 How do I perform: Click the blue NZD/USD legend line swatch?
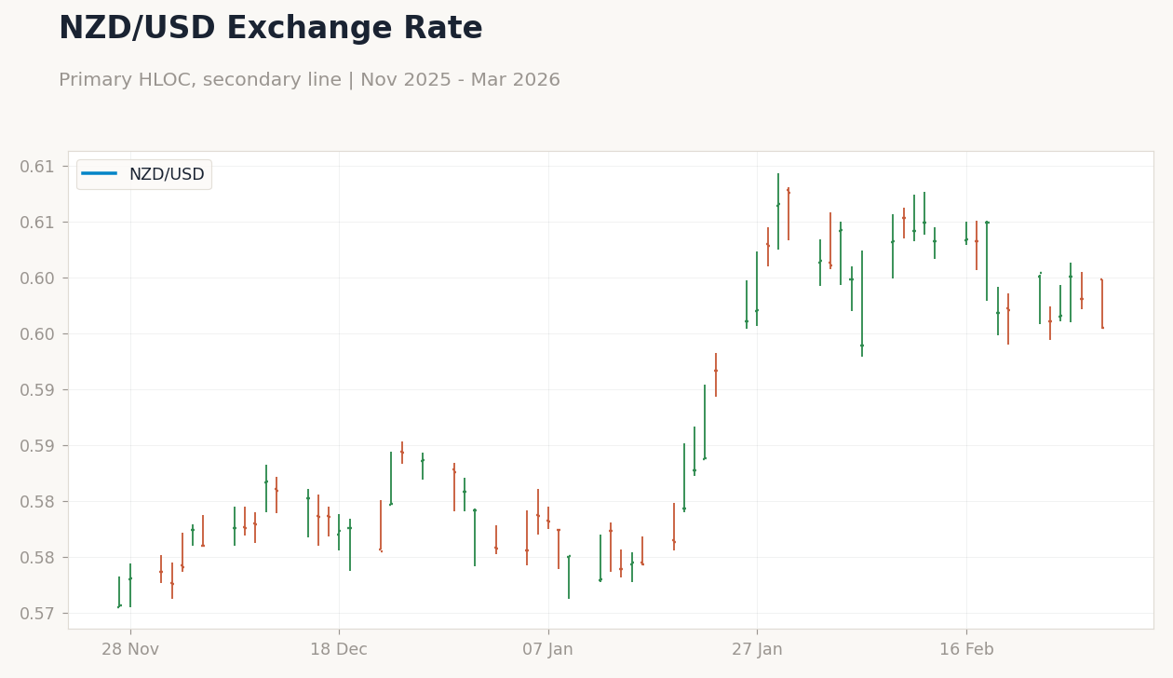click(x=99, y=174)
